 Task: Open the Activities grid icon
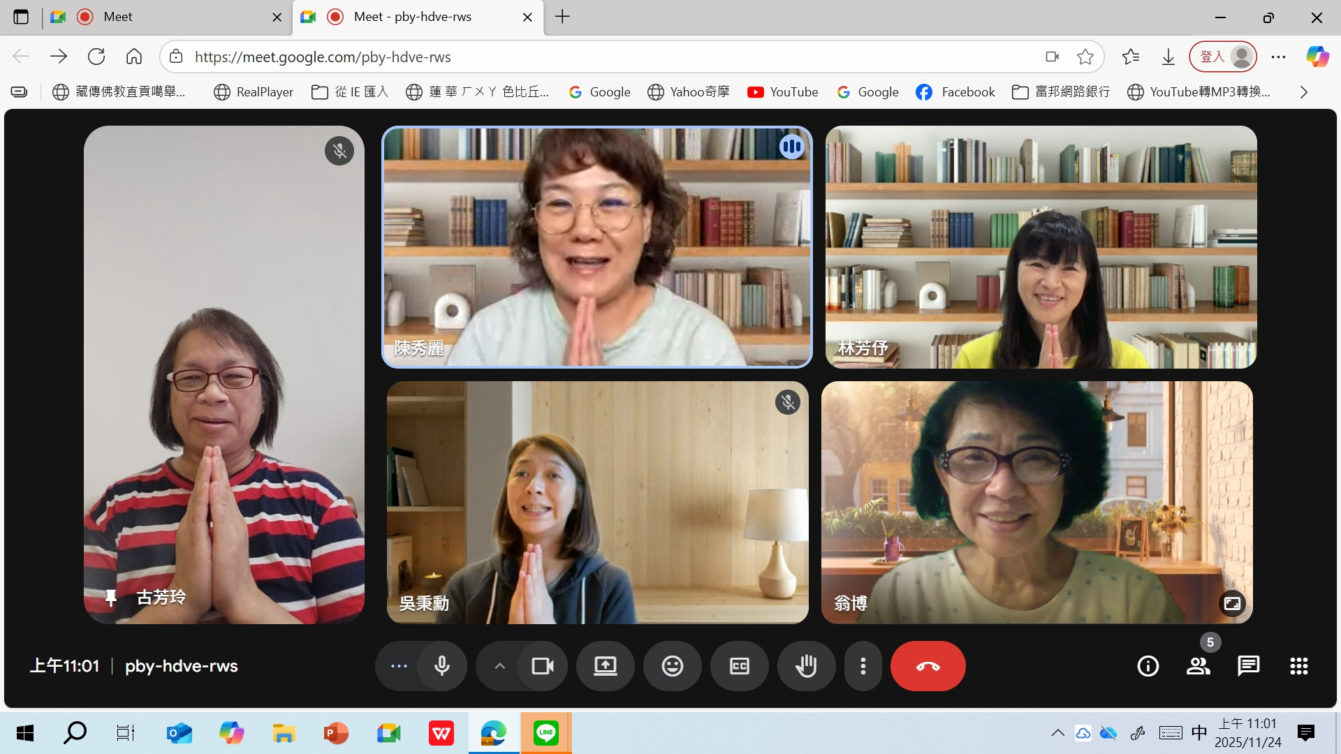tap(1298, 666)
